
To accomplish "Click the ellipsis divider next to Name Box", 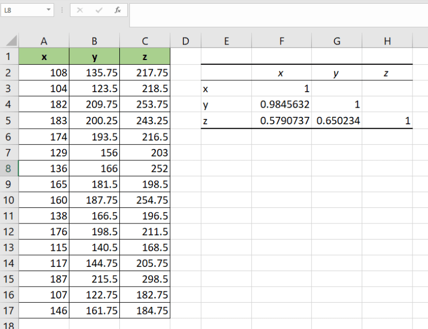I will tap(63, 10).
